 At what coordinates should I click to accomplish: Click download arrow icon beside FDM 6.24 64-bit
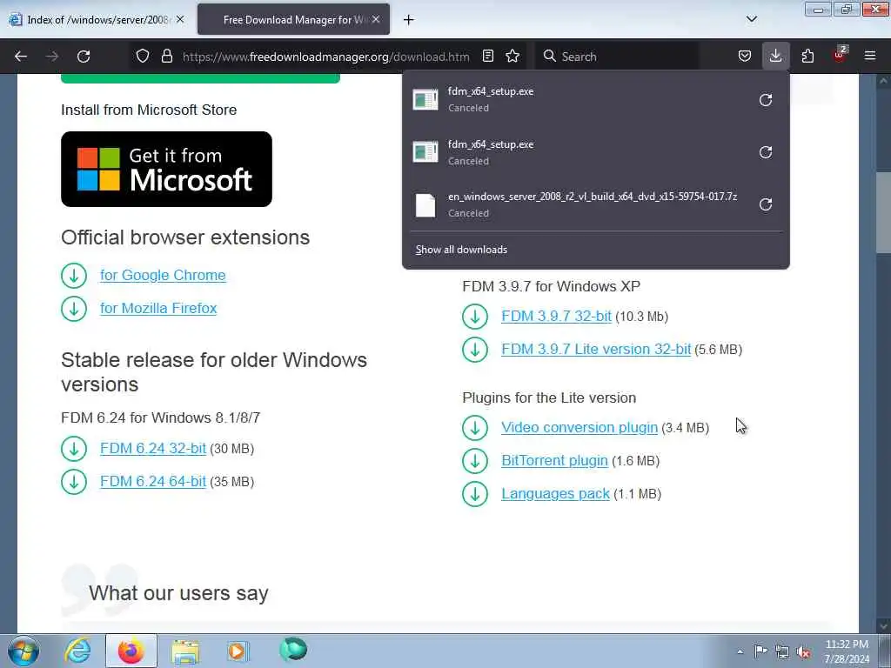pyautogui.click(x=74, y=482)
